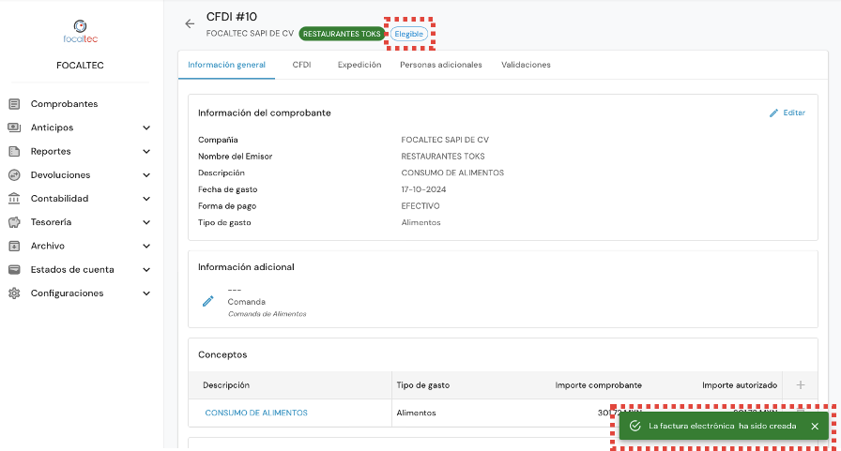Click the Reportes file icon
This screenshot has width=841, height=451.
[14, 151]
